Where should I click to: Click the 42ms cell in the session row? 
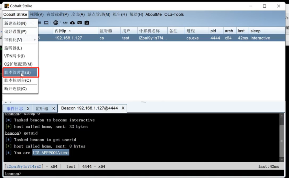tap(243, 38)
